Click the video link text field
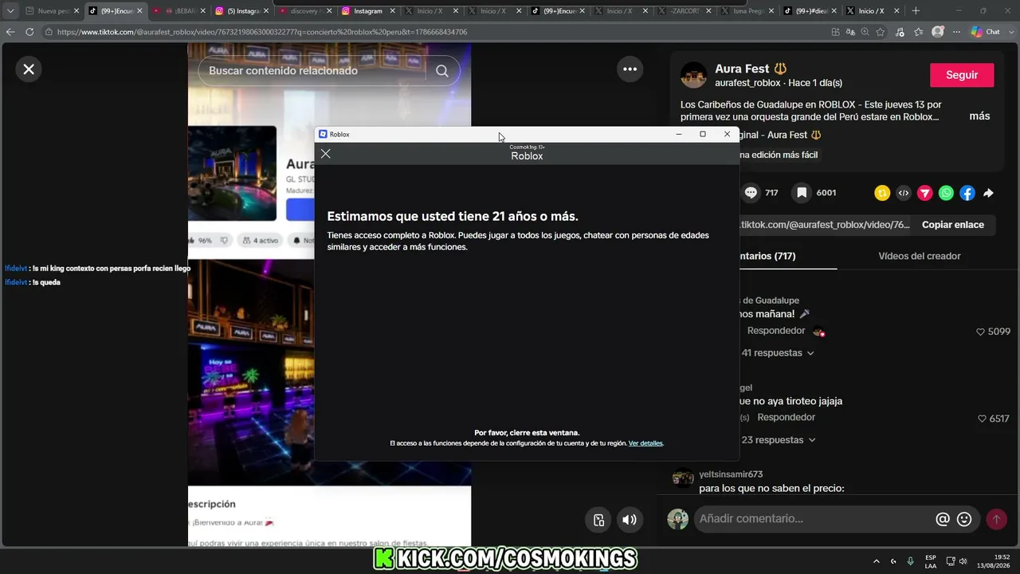The width and height of the screenshot is (1020, 574). tap(824, 225)
